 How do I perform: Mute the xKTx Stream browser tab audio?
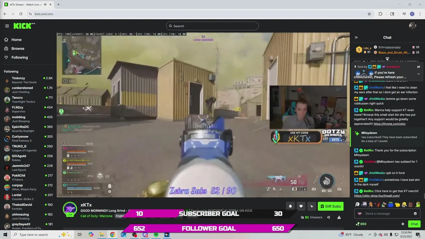coord(45,5)
